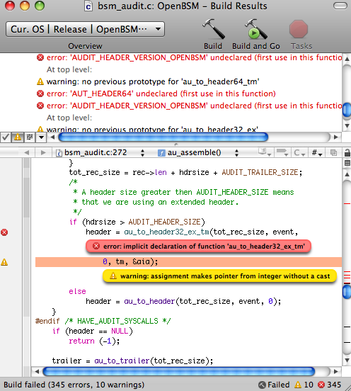Go back in editor file history
The width and height of the screenshot is (351, 391).
26,152
